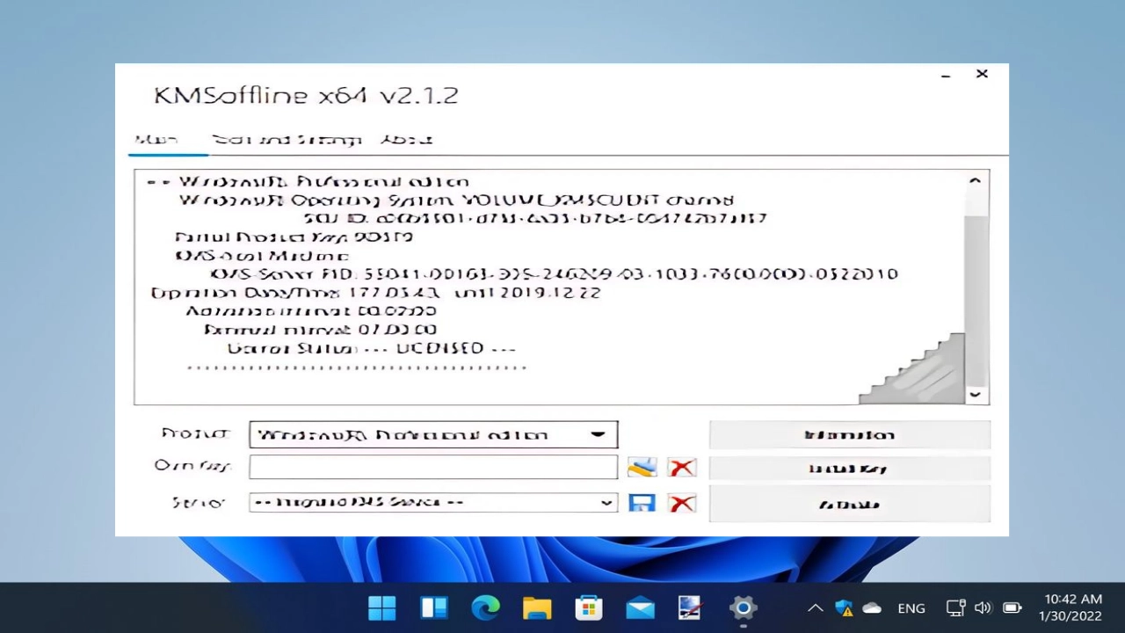Launch Microsoft Edge from the taskbar
Screen dimensions: 1125x633
click(485, 608)
